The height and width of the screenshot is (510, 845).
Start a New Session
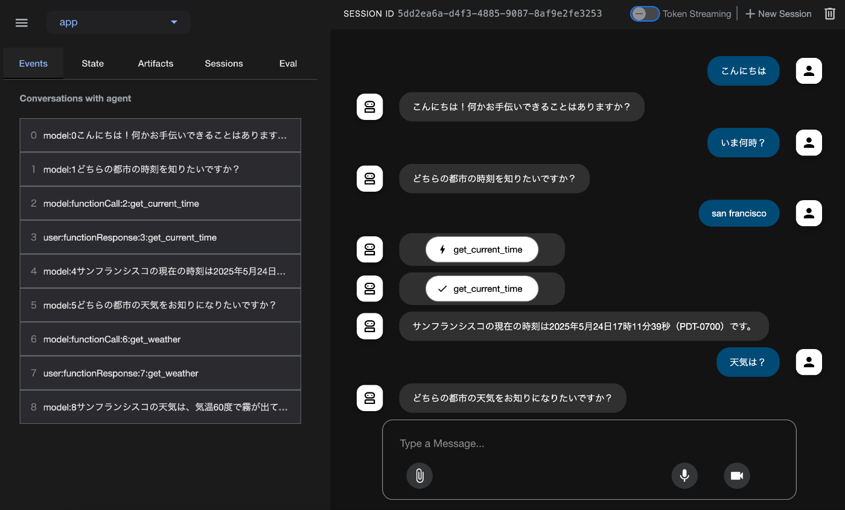click(x=779, y=14)
